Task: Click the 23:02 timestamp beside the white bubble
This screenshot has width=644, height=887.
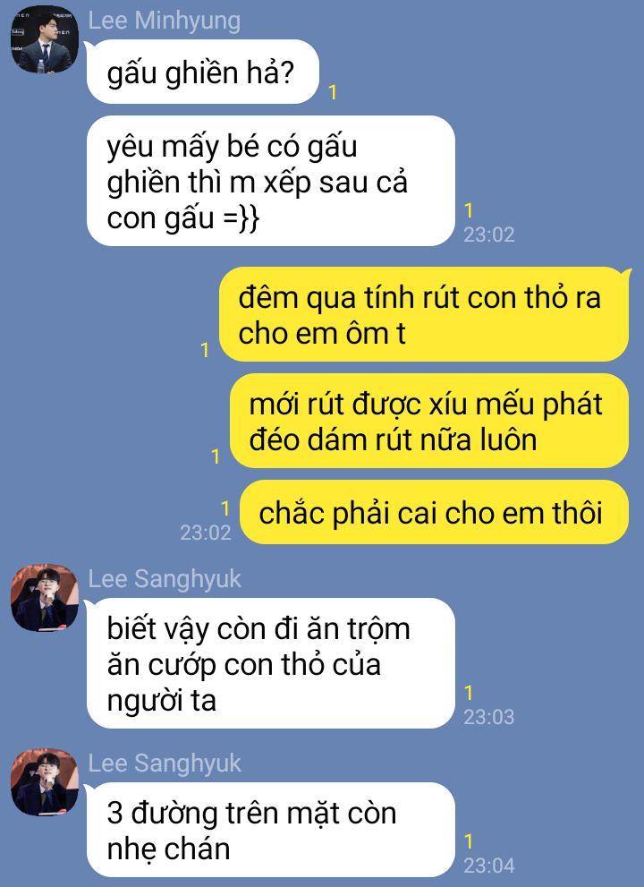Action: 489,235
